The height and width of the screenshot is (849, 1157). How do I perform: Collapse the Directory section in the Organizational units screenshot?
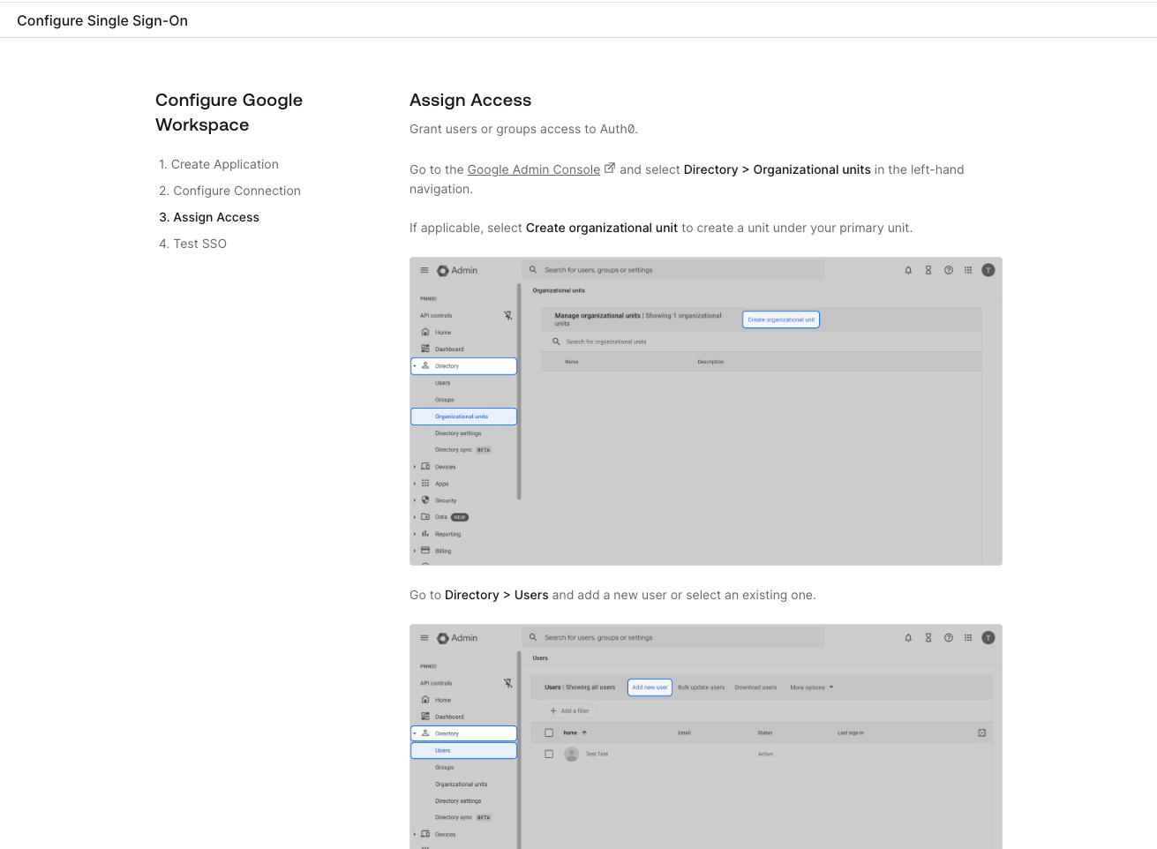tap(415, 366)
